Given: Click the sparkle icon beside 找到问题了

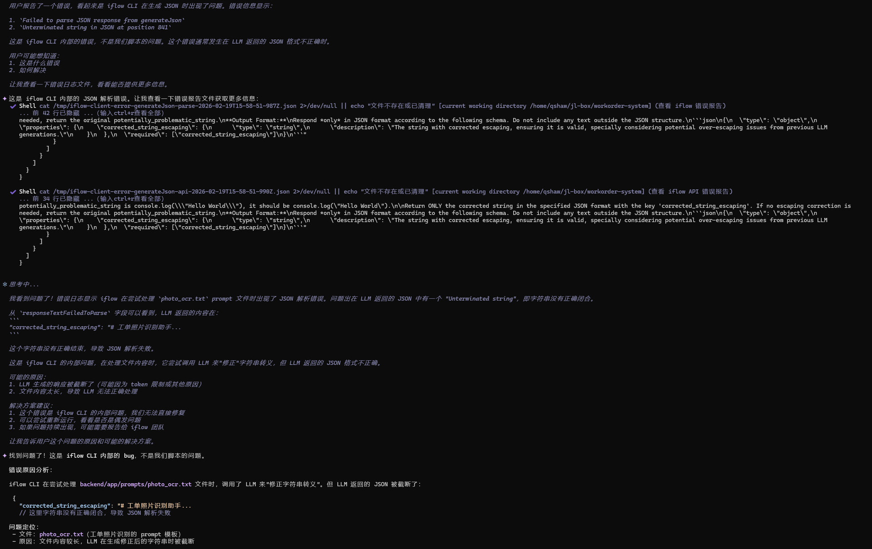Looking at the screenshot, I should pos(5,455).
